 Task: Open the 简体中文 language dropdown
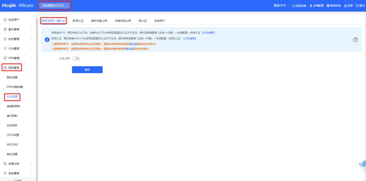click(281, 6)
